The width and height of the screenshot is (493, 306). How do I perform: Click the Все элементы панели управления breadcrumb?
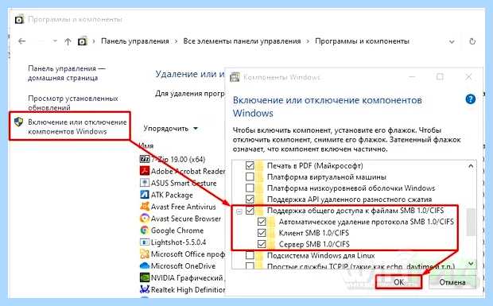coord(242,41)
